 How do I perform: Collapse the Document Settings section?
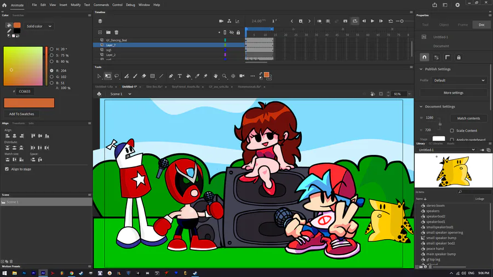click(421, 106)
